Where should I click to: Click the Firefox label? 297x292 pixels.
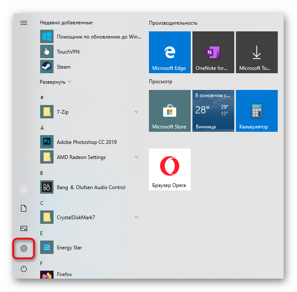point(64,274)
